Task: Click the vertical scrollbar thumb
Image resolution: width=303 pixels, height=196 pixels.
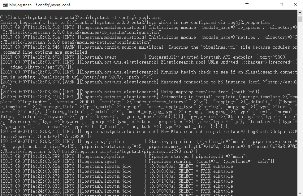Action: 300,19
